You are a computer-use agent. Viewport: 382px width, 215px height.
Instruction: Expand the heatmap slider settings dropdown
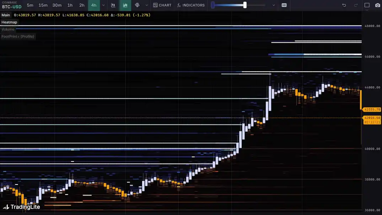click(273, 5)
